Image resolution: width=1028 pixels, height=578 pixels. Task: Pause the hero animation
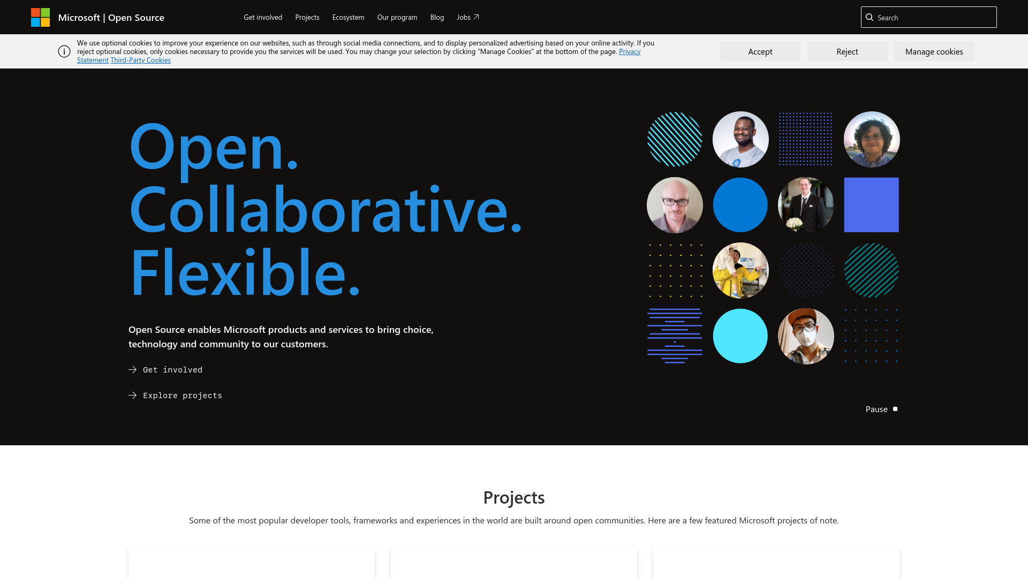point(882,409)
